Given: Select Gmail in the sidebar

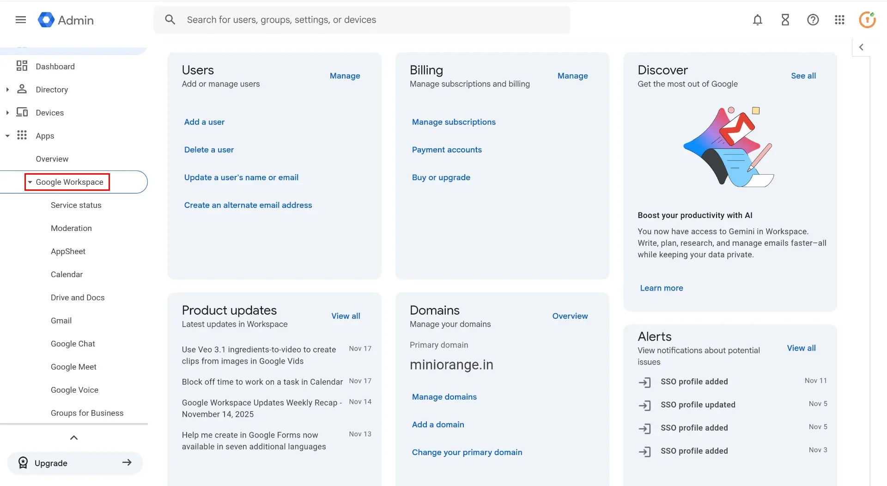Looking at the screenshot, I should click(x=61, y=320).
